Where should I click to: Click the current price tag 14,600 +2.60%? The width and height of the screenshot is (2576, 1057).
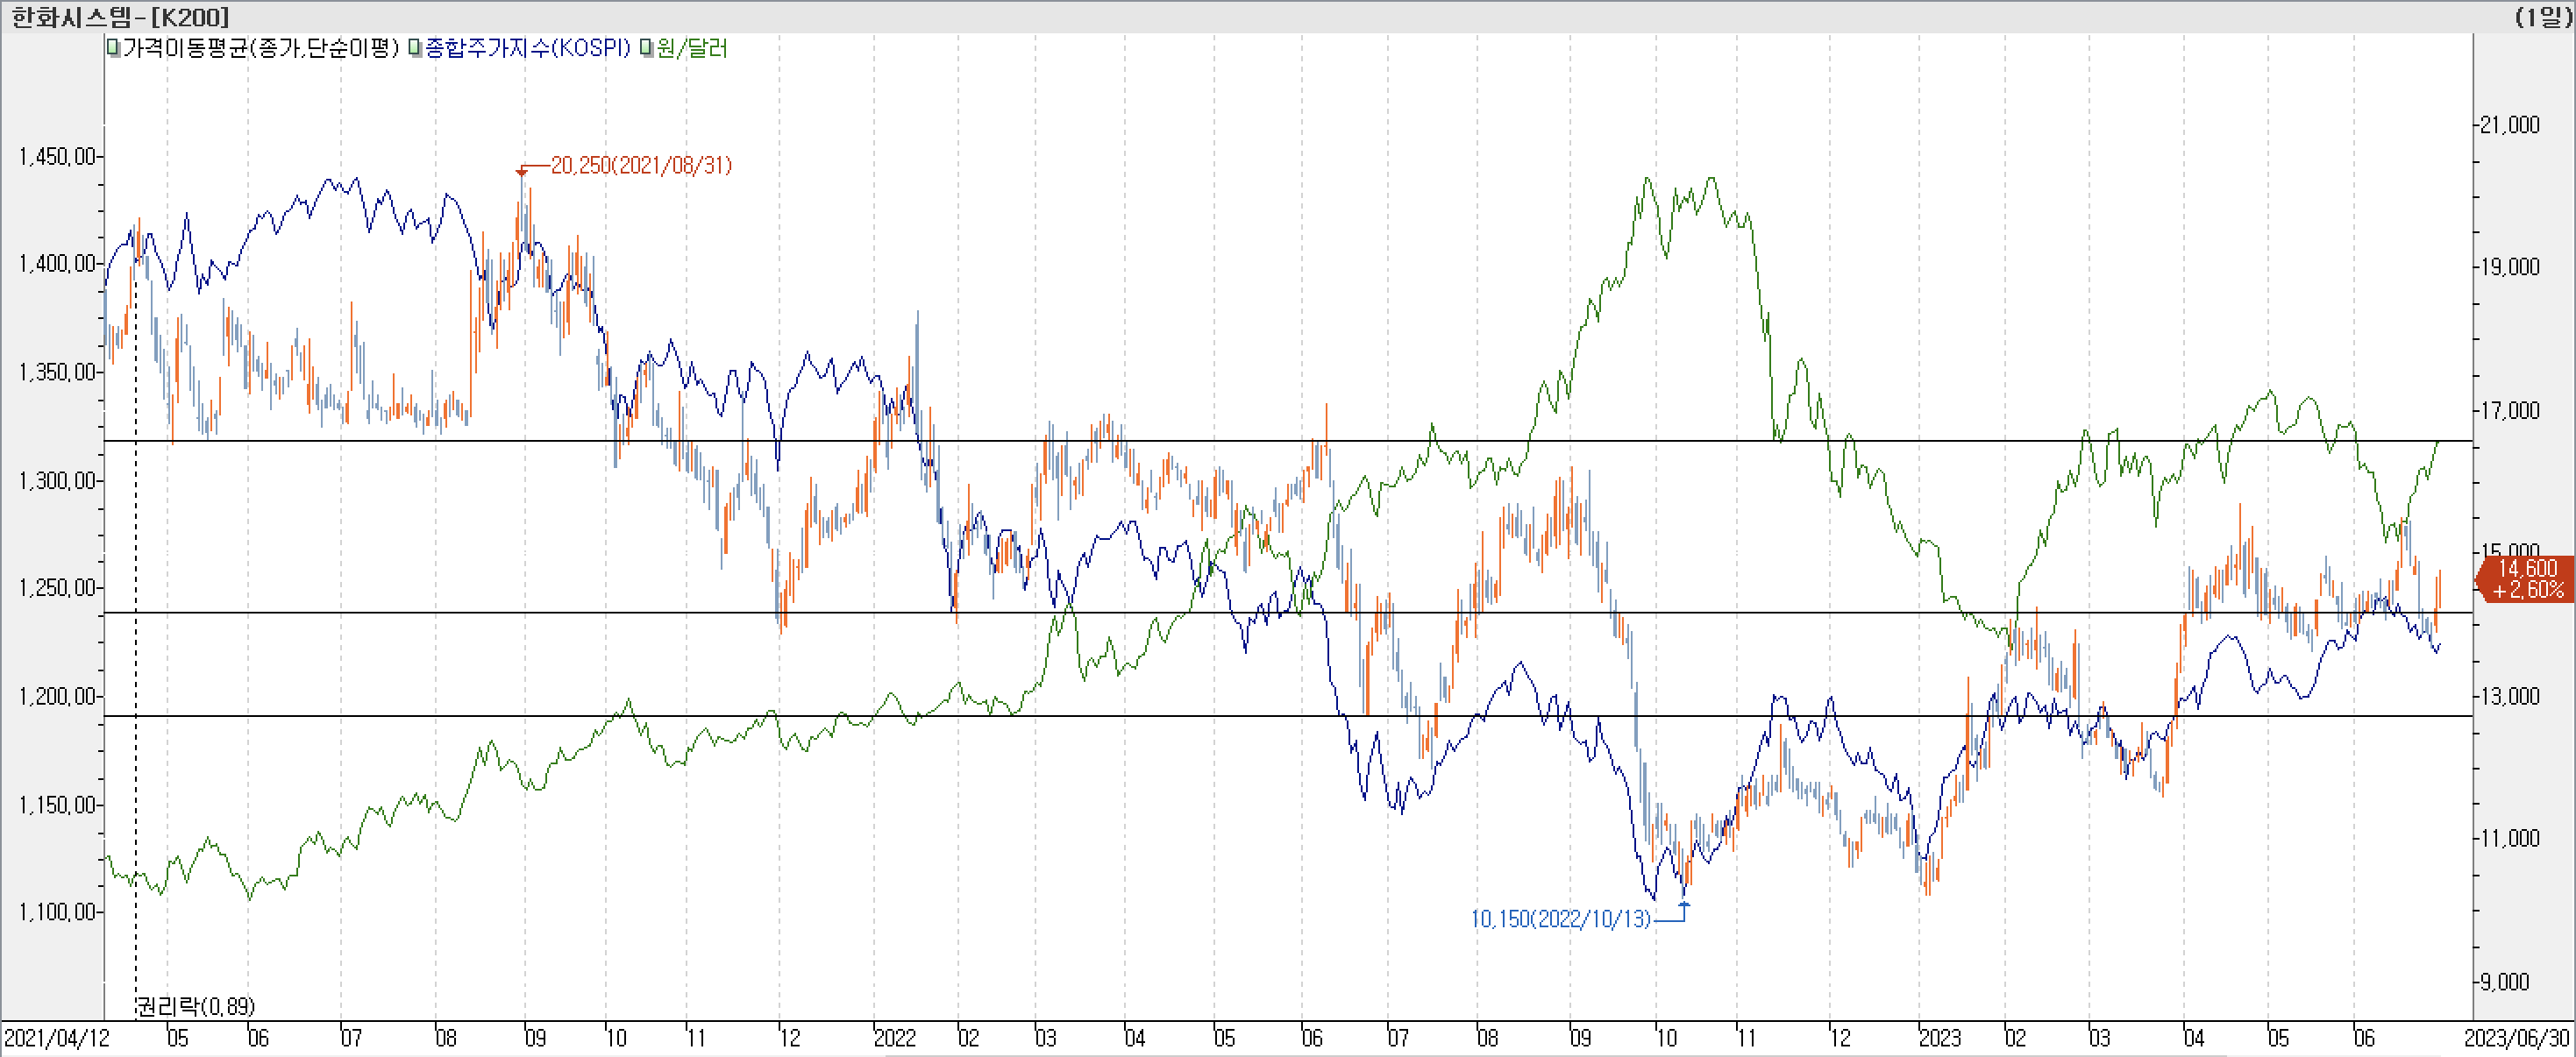pyautogui.click(x=2526, y=579)
